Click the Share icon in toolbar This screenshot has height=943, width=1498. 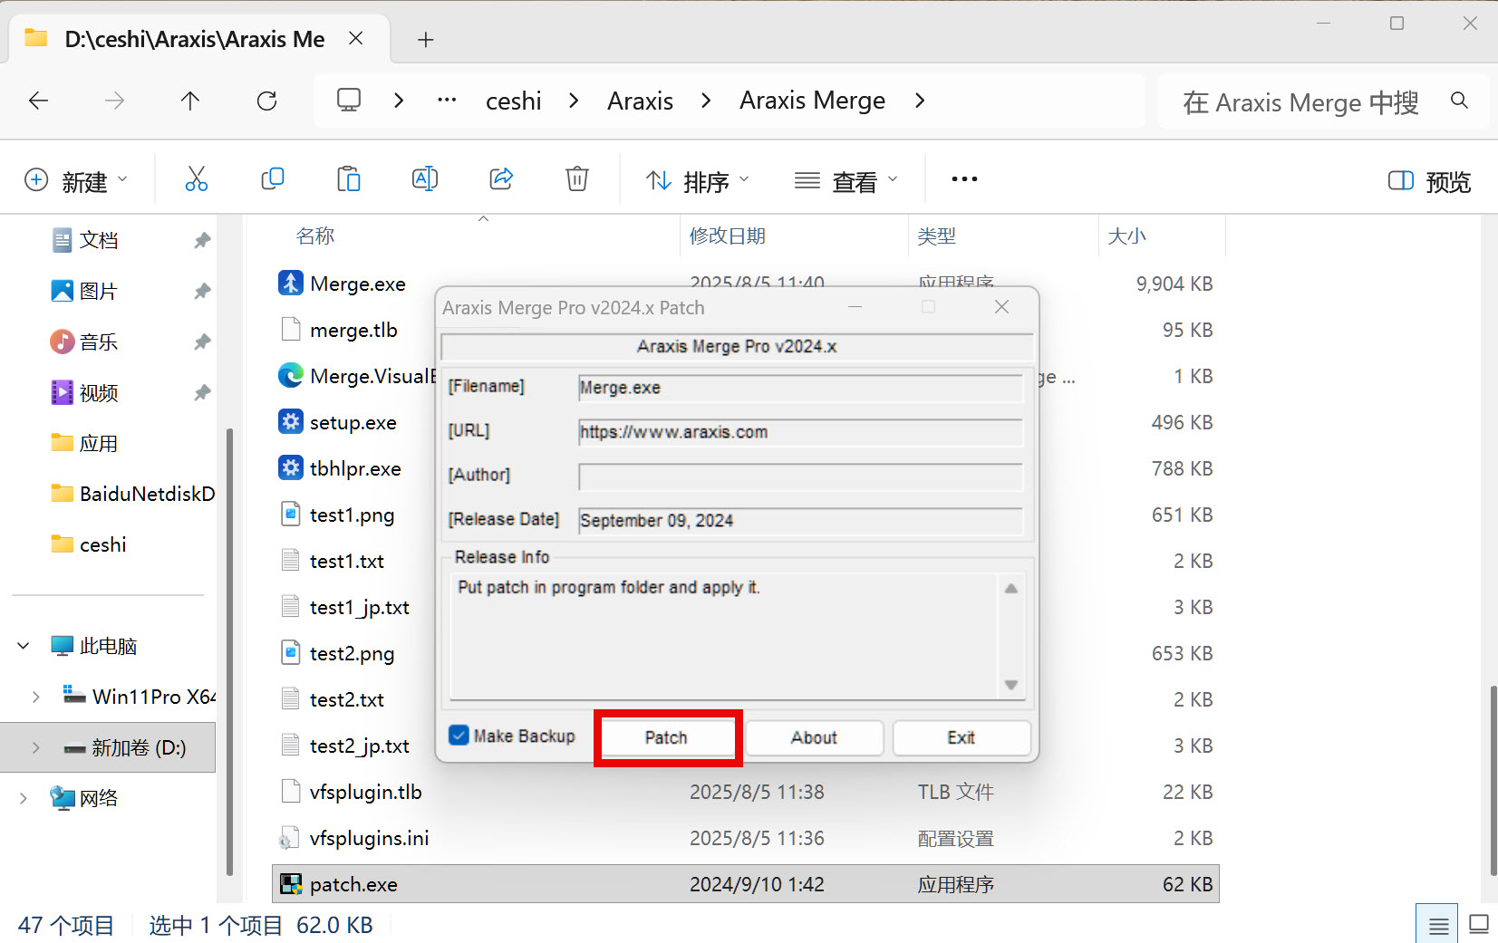[x=501, y=179]
